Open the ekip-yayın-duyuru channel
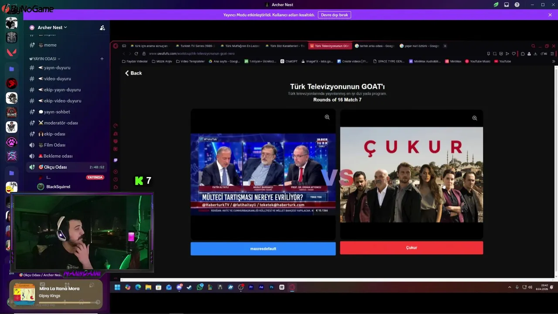 66,90
